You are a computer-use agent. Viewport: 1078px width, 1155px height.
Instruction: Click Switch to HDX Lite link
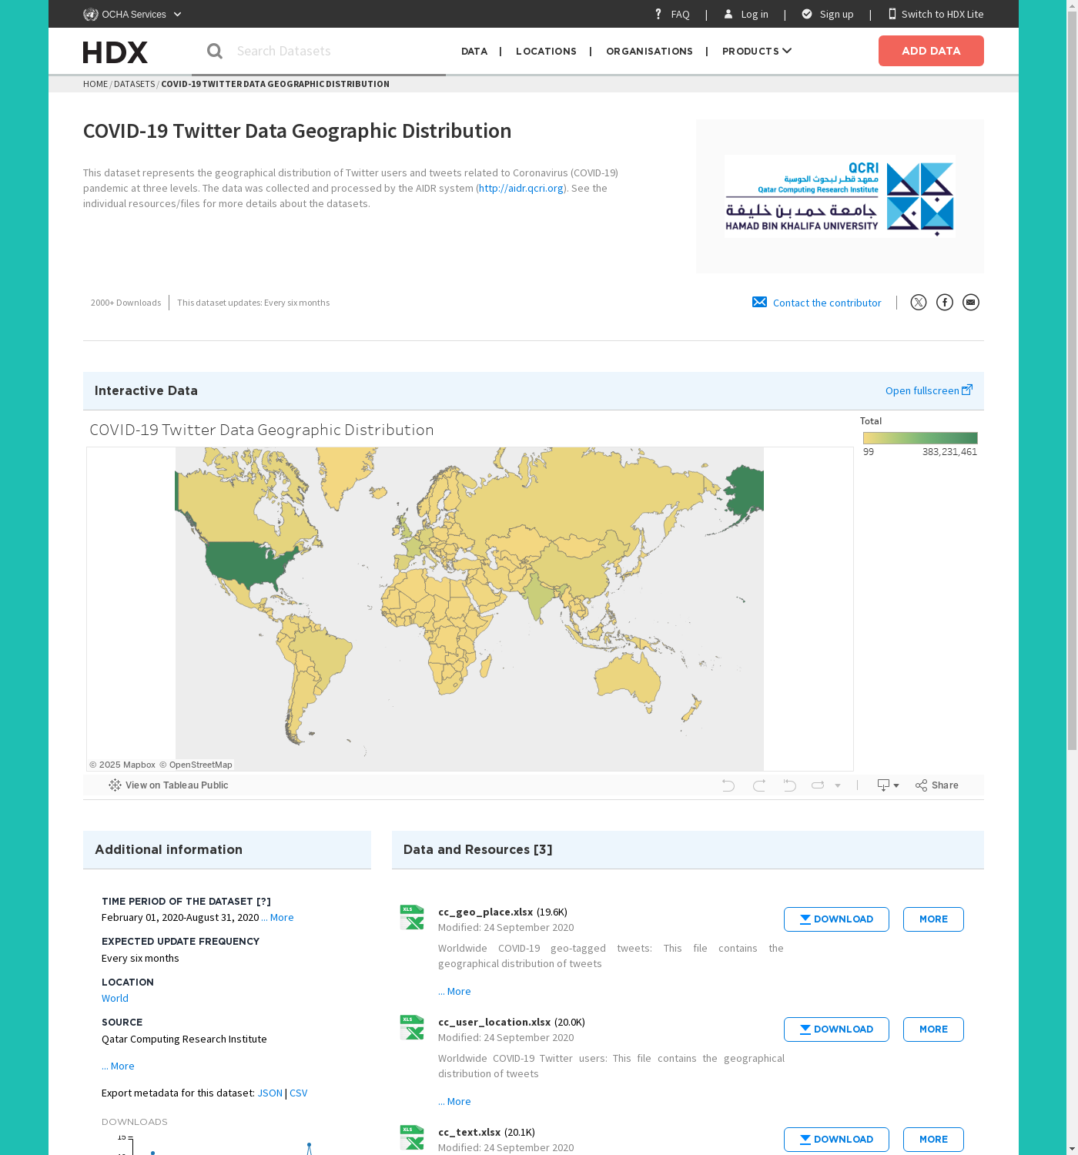click(942, 14)
